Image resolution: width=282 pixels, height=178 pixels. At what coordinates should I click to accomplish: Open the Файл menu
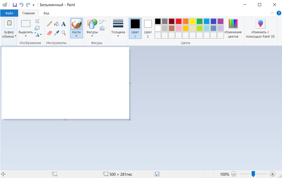pos(9,13)
